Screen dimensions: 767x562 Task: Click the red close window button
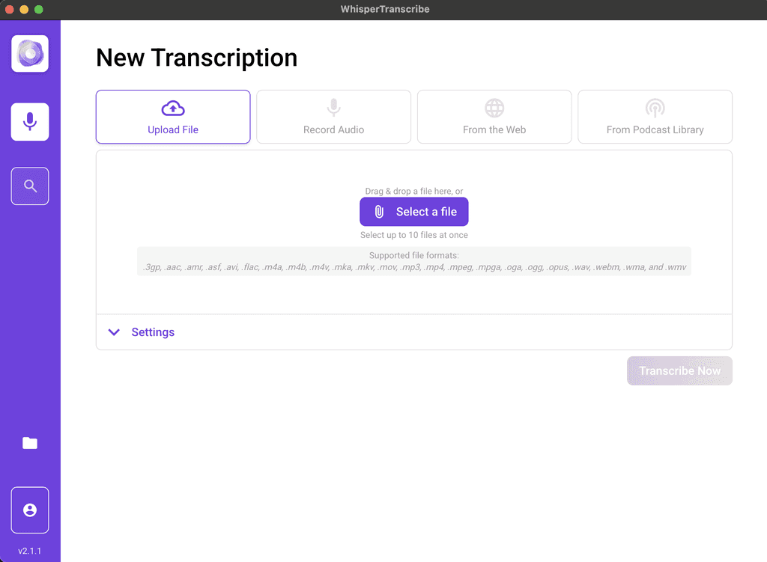pyautogui.click(x=9, y=9)
